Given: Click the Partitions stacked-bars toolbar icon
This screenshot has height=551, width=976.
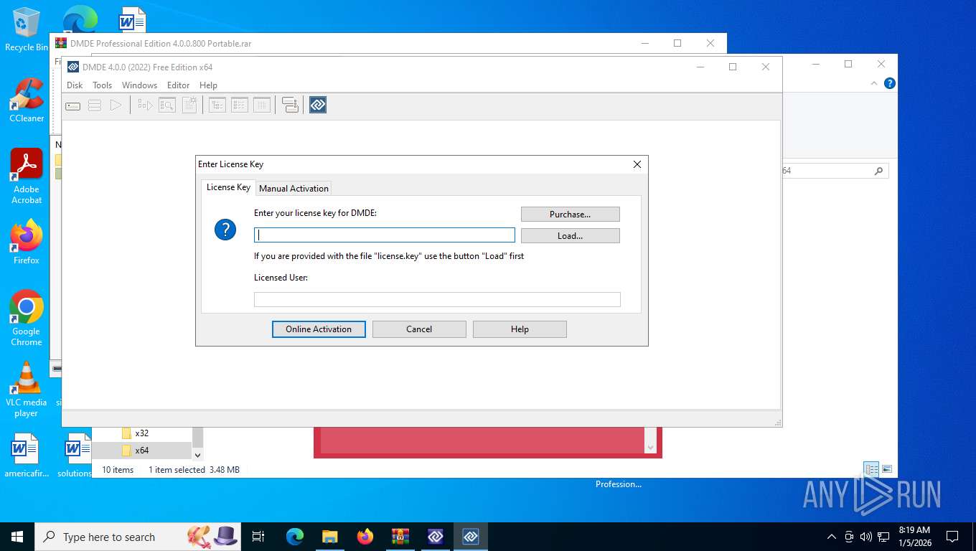Looking at the screenshot, I should click(95, 105).
